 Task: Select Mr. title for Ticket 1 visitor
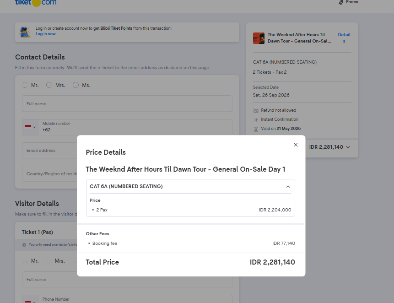(x=25, y=260)
